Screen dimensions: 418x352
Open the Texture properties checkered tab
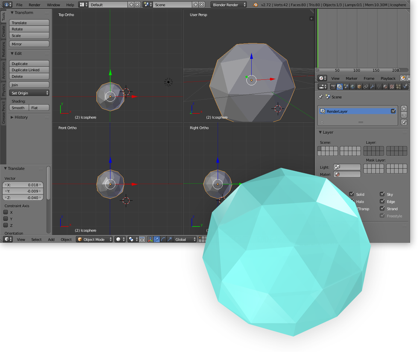tap(392, 86)
